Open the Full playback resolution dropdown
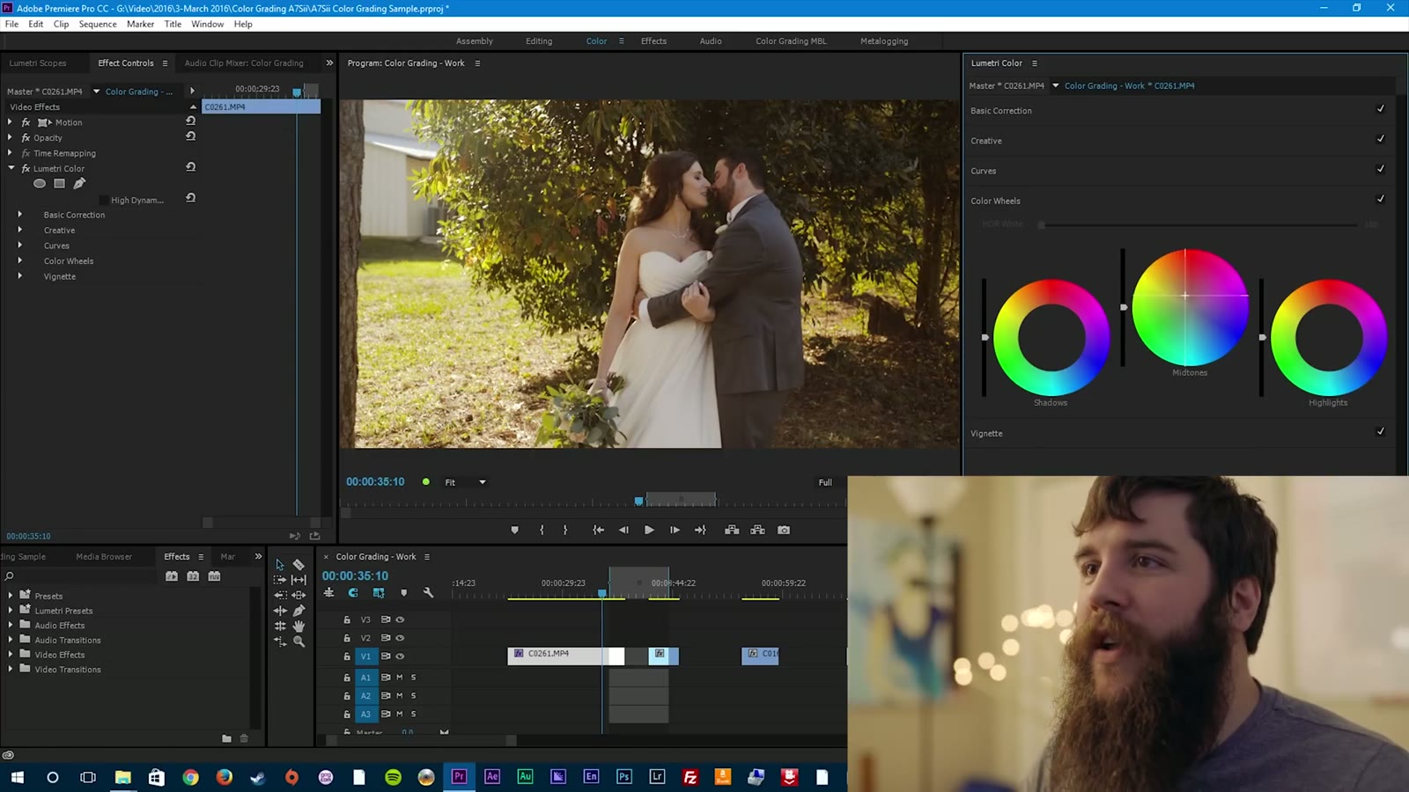The height and width of the screenshot is (792, 1409). click(825, 482)
